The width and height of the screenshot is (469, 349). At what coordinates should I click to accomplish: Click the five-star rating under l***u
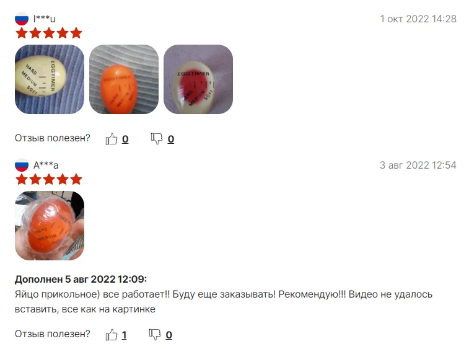[x=49, y=33]
